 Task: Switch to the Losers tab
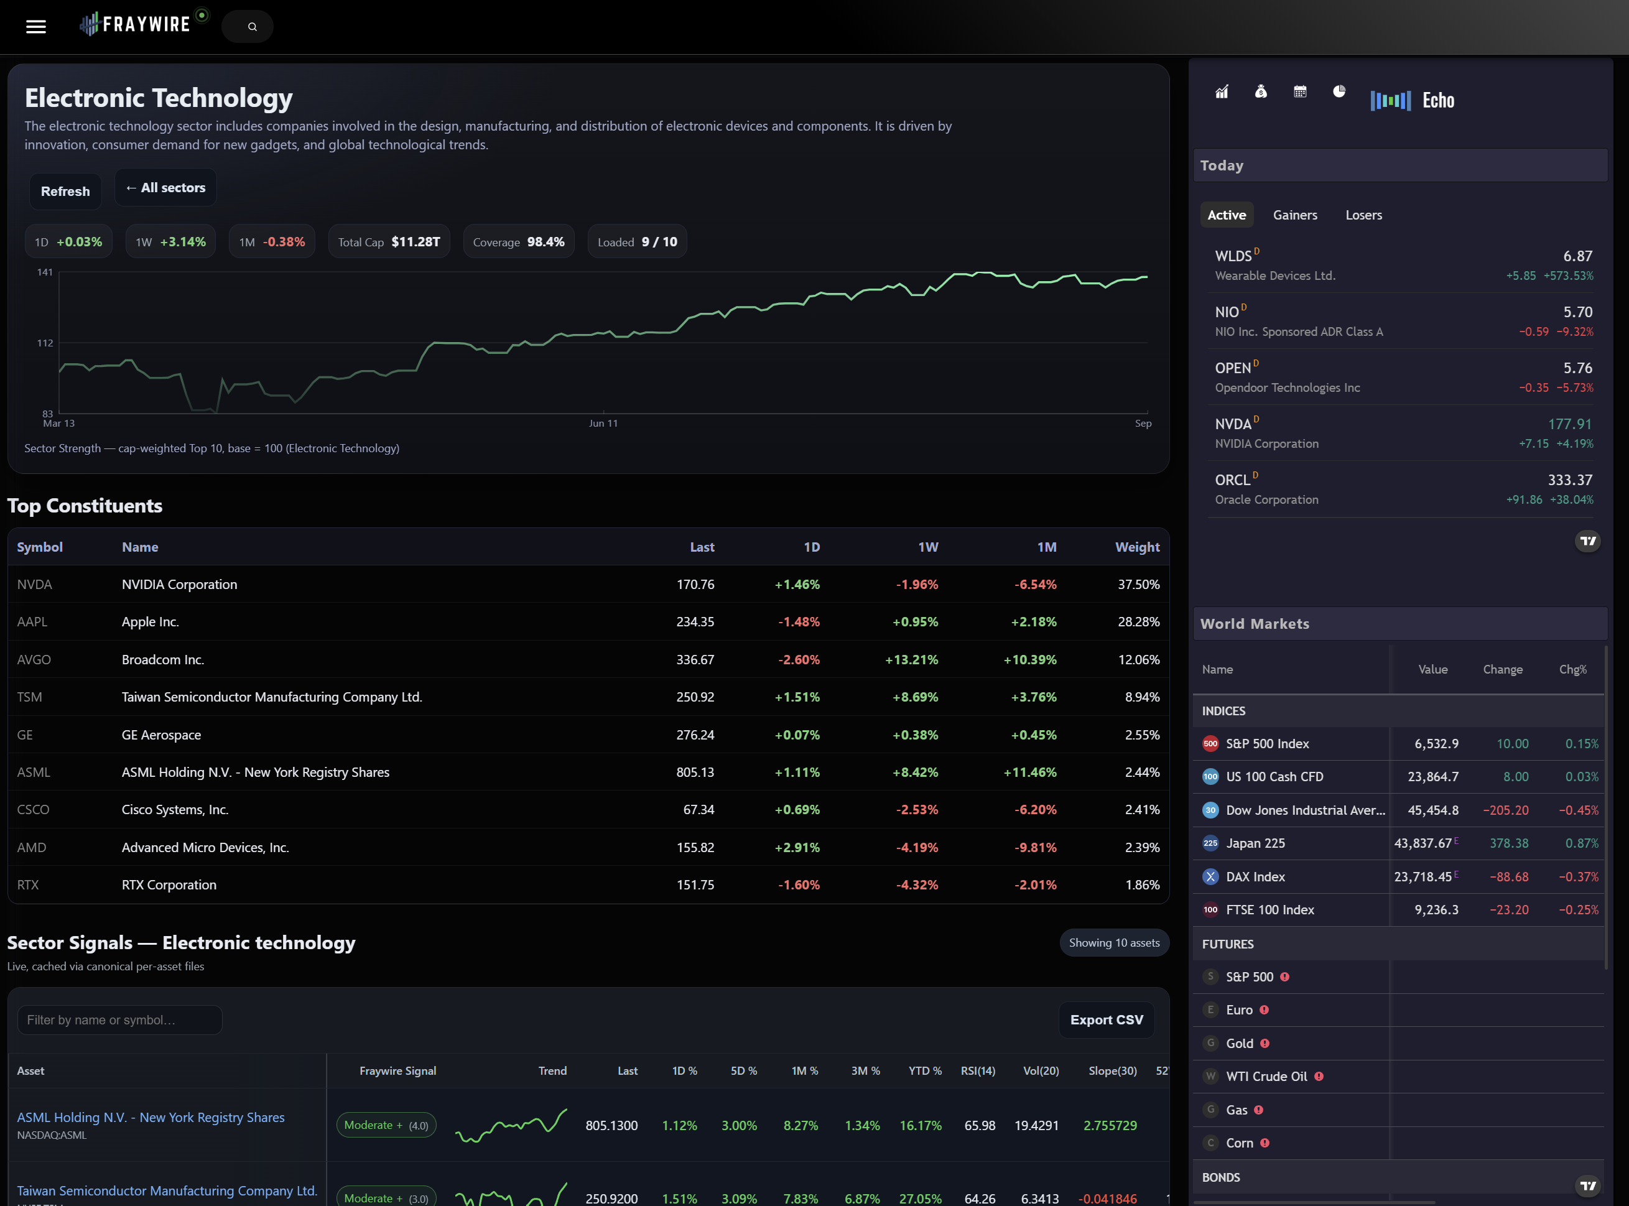[1363, 215]
